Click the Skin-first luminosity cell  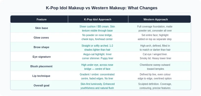[x=97, y=86]
